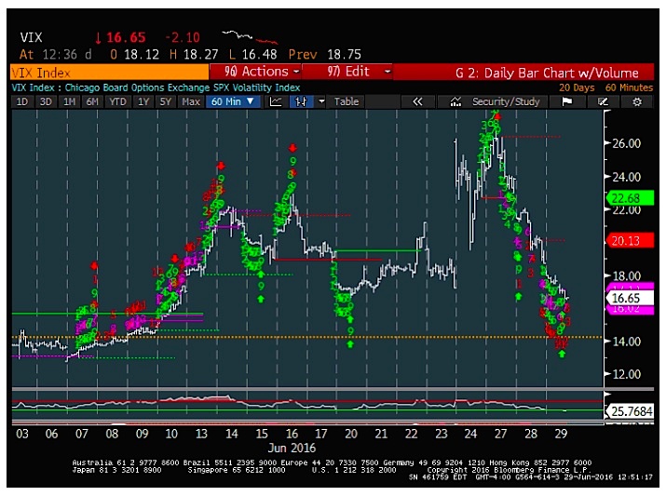Click the 20 Days period label
666x496 pixels.
click(x=577, y=87)
